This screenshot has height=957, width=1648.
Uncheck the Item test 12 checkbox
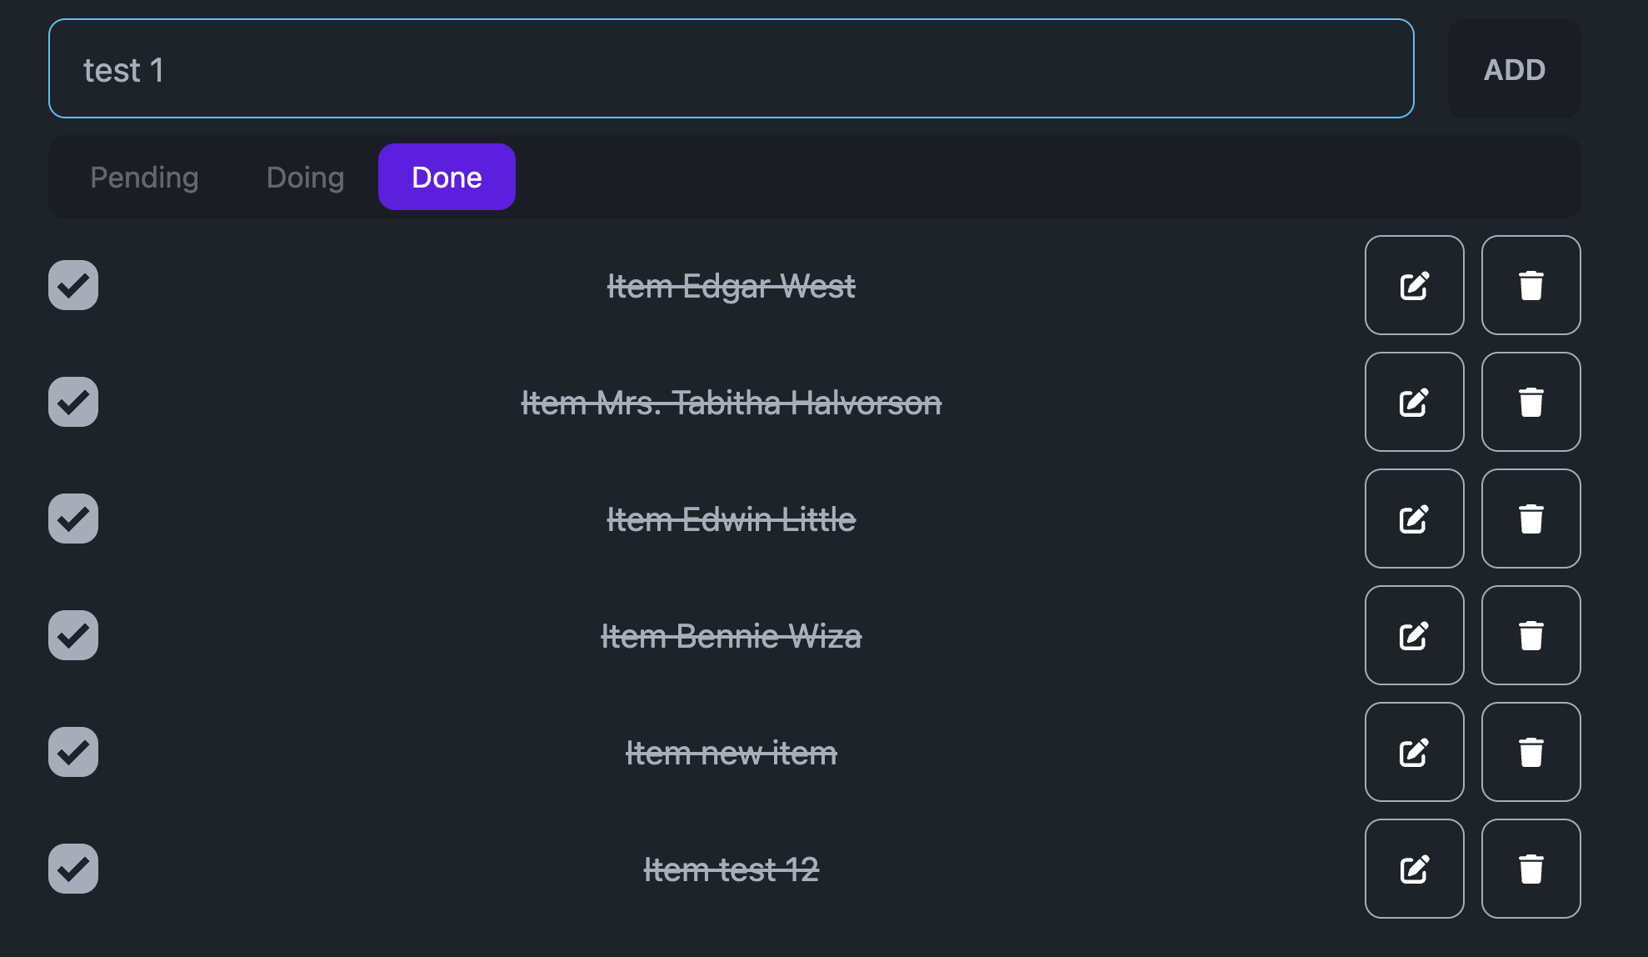tap(73, 869)
